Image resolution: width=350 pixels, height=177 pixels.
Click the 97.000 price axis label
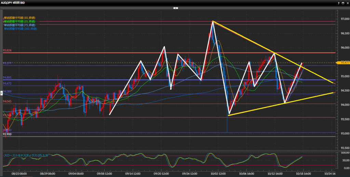click(344, 19)
